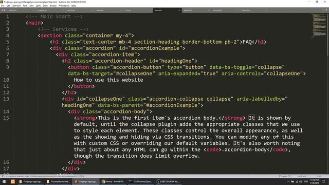
Task: Click the tab scroll arrows at tab bar start
Action: click(x=4, y=10)
